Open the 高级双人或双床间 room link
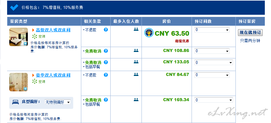 tap(53, 30)
